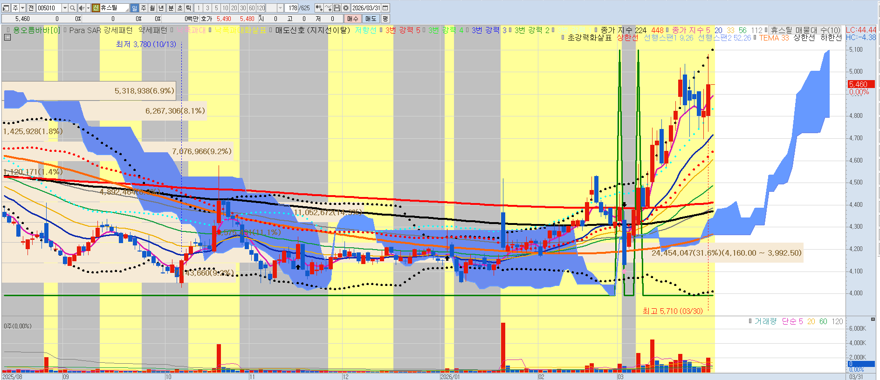Click the HC:-4.38 readout
This screenshot has width=880, height=380.
click(861, 37)
